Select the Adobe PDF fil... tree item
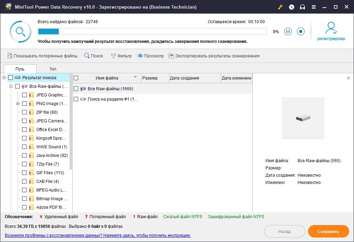The image size is (354, 242). [51, 207]
